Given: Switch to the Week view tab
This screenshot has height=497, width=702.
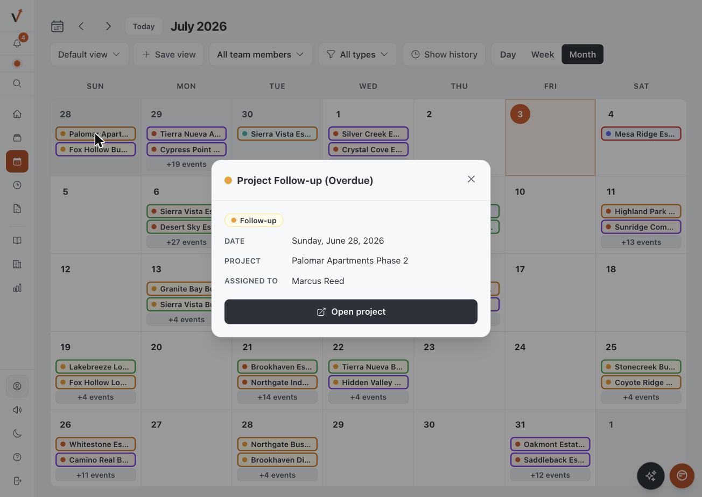Looking at the screenshot, I should point(543,54).
